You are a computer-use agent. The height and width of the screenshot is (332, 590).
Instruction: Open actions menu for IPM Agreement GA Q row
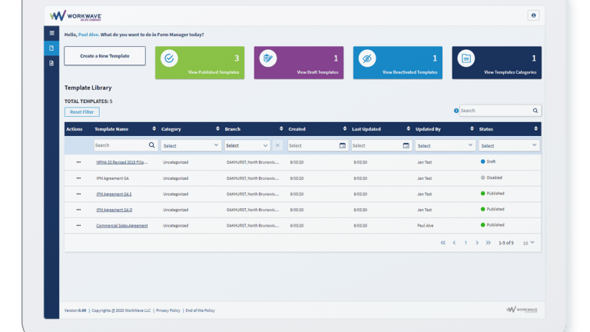[78, 210]
